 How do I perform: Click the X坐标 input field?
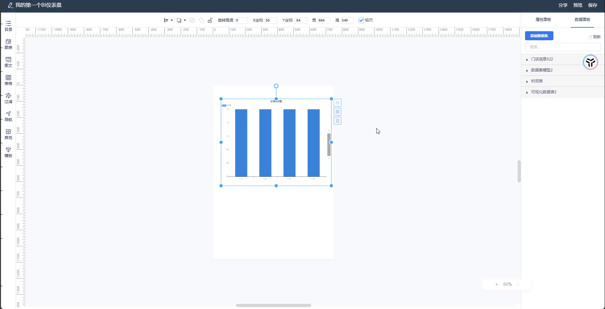click(271, 20)
